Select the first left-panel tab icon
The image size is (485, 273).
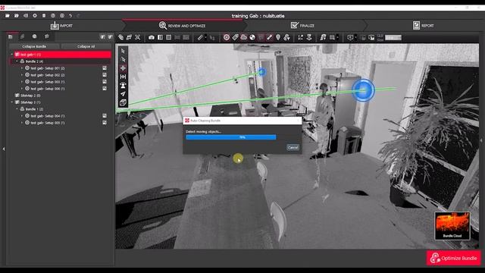(10, 36)
